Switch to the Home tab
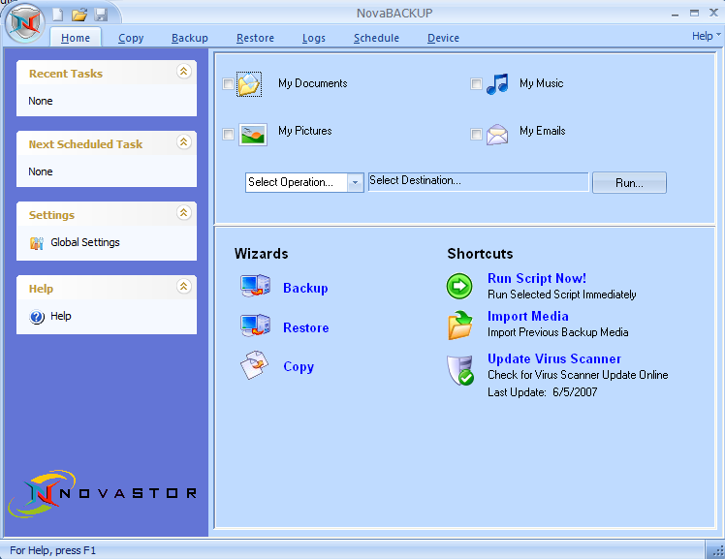725x559 pixels. click(x=76, y=38)
